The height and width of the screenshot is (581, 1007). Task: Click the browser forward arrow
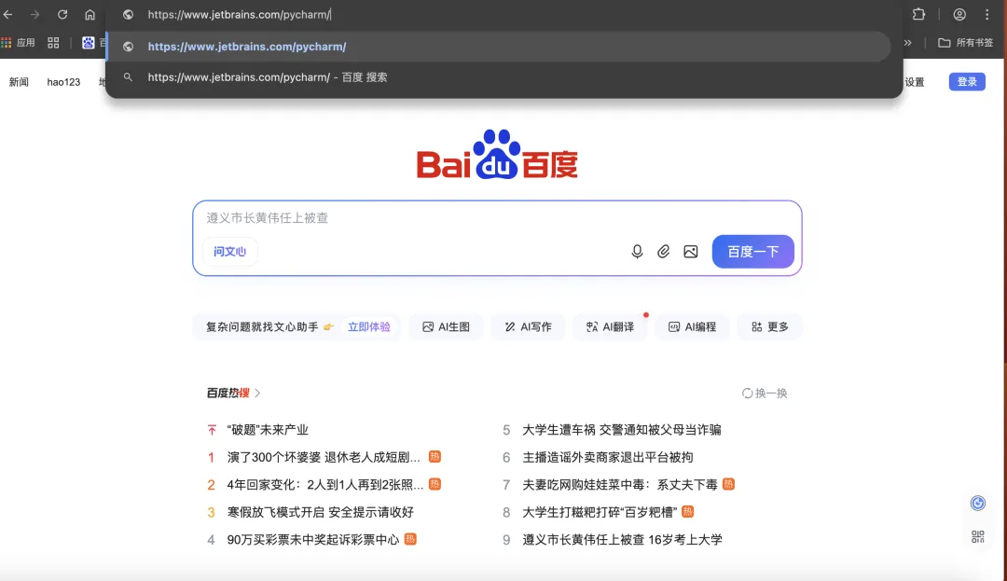click(34, 14)
